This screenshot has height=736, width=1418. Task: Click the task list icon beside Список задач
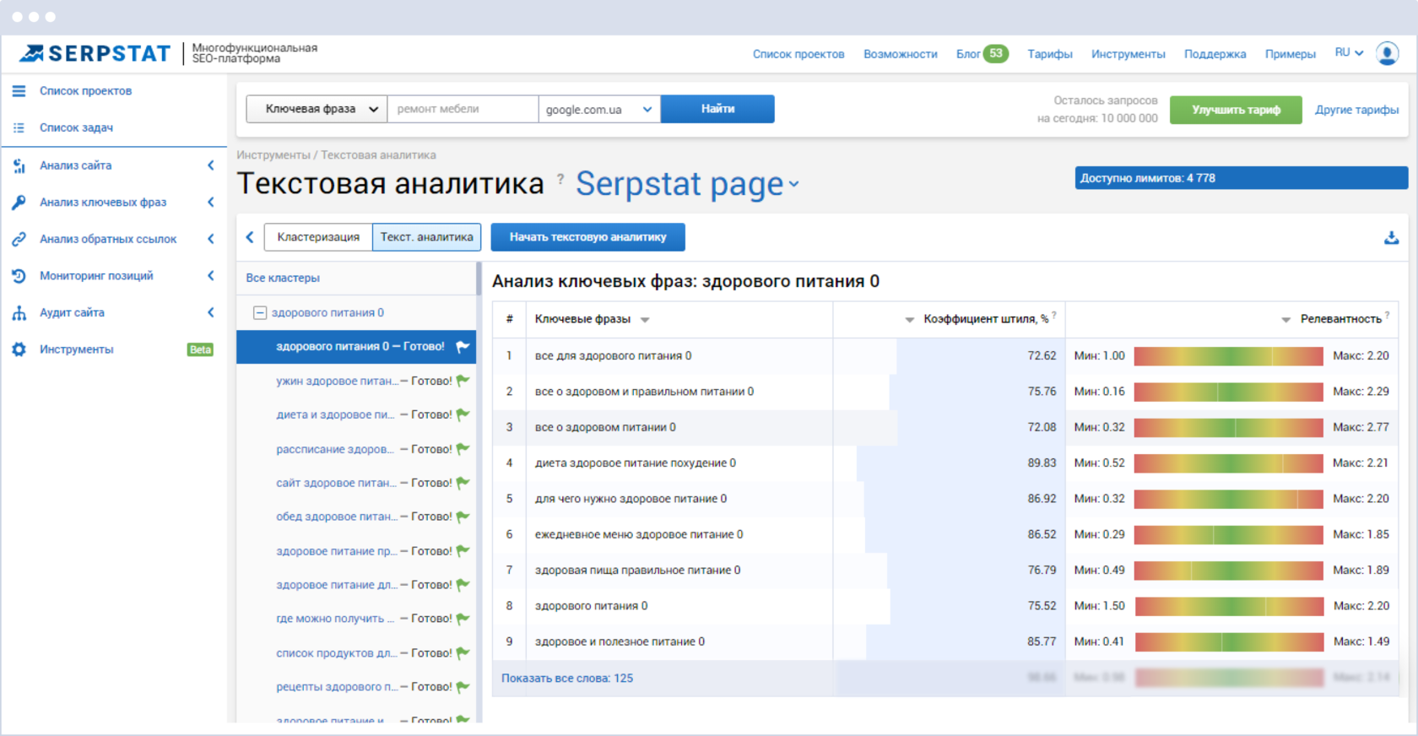click(19, 127)
